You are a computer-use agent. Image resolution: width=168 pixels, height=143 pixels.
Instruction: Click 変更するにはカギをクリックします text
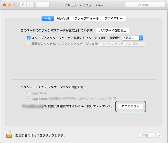pyautogui.click(x=40, y=136)
